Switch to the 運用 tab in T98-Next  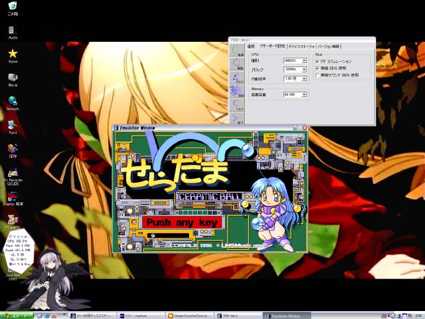[x=251, y=47]
